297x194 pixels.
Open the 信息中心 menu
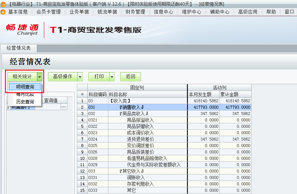163,12
